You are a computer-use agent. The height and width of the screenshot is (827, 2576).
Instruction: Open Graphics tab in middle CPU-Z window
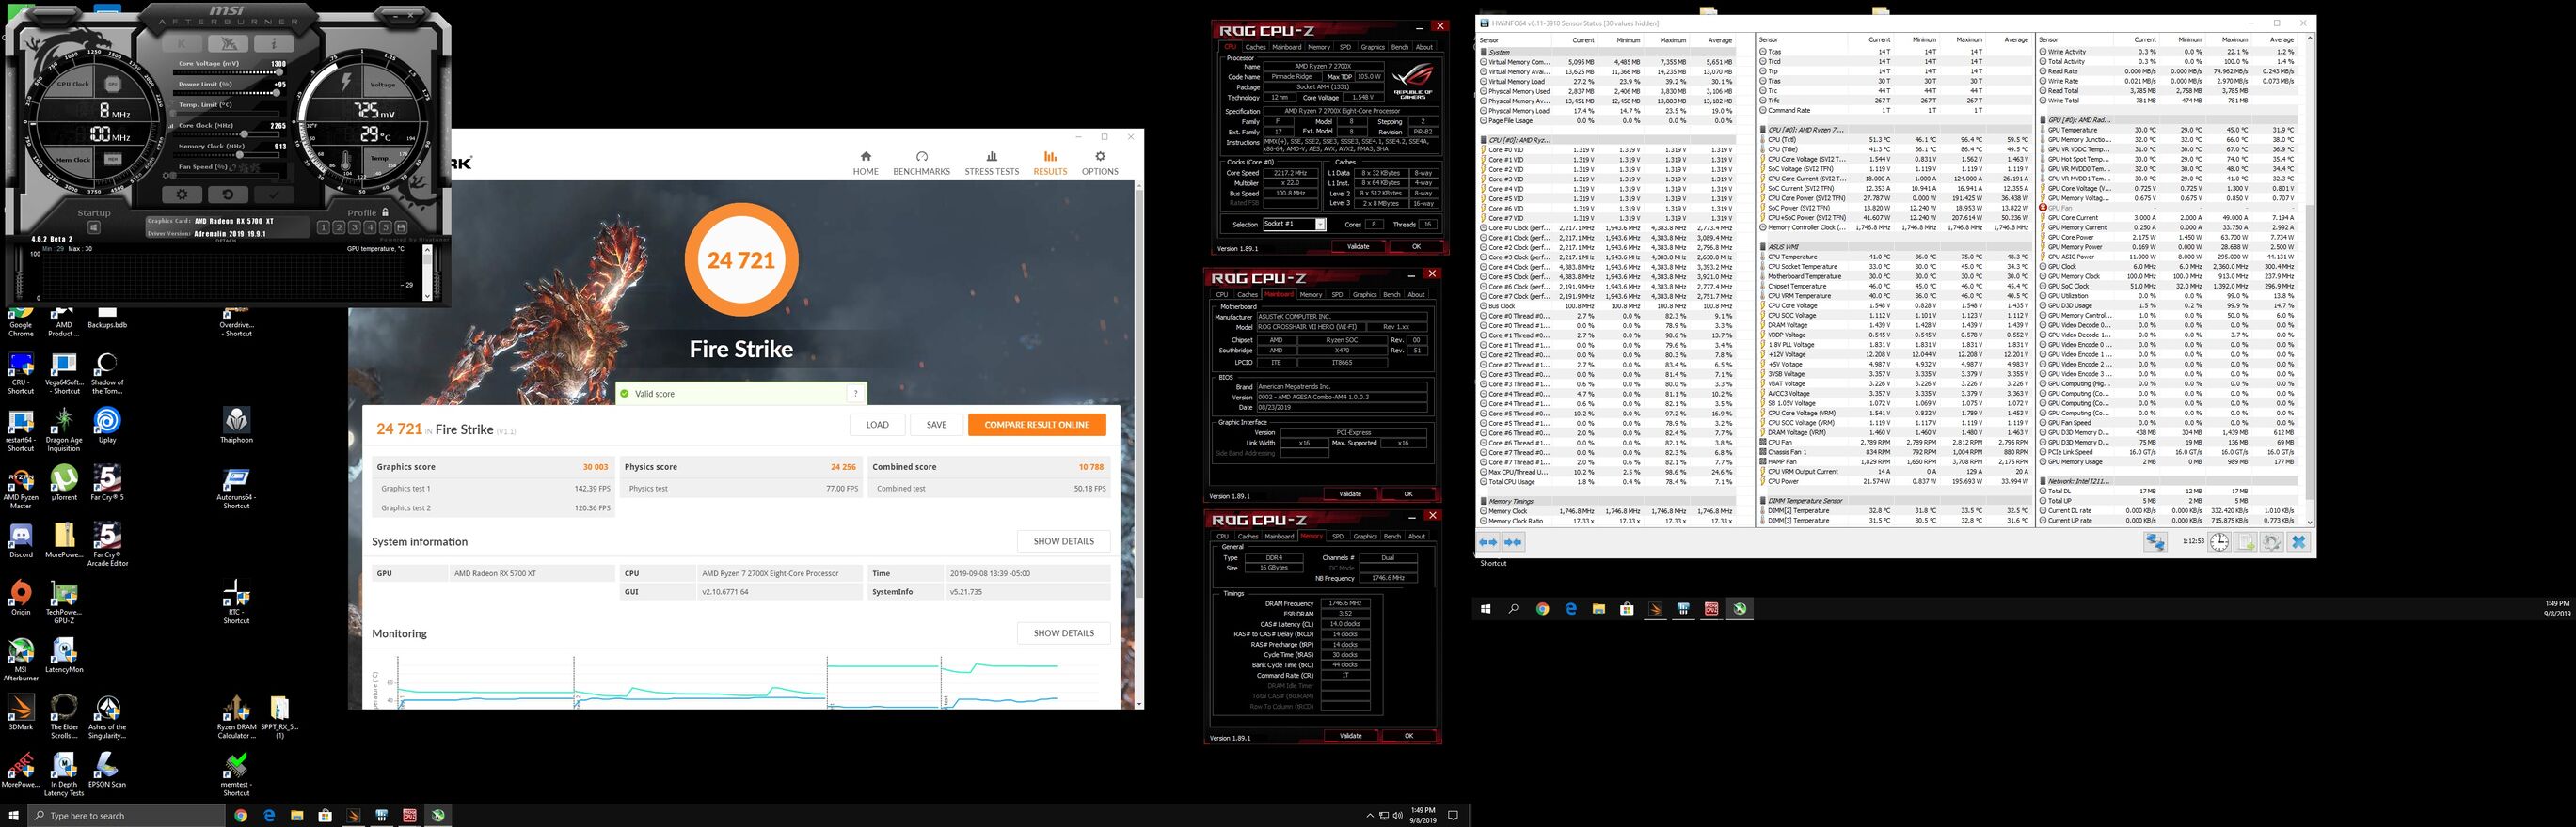[1364, 295]
